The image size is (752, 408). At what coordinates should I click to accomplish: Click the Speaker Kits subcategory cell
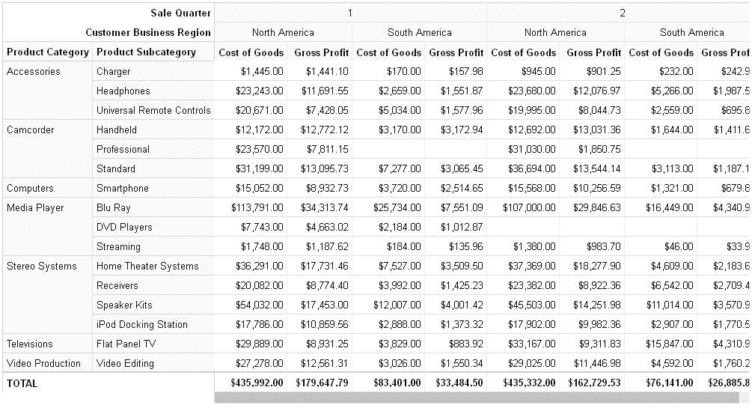coord(153,305)
